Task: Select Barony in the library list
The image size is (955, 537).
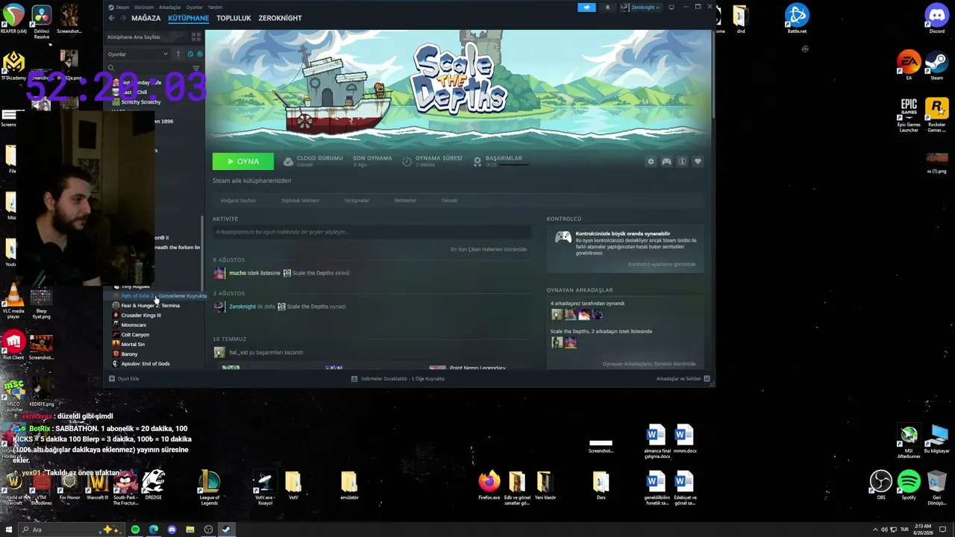Action: pos(129,354)
